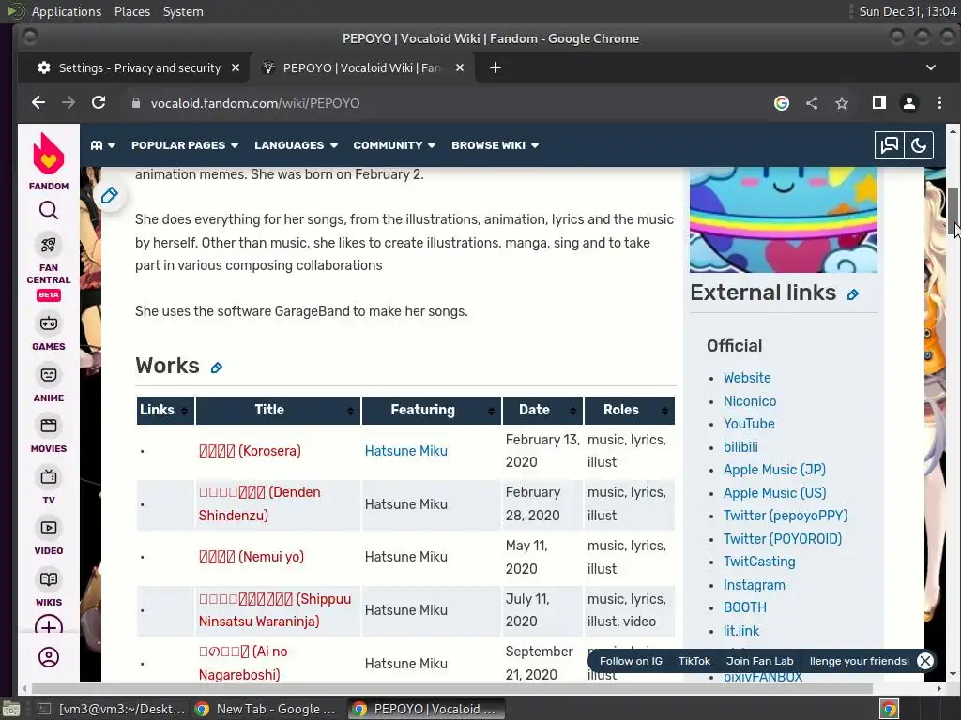Expand Community menu
The width and height of the screenshot is (961, 720).
(394, 145)
